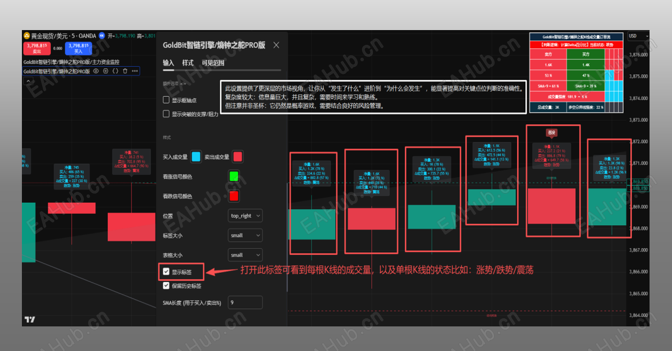
Task: Remove indicator with trash icon in legend
Action: click(125, 71)
